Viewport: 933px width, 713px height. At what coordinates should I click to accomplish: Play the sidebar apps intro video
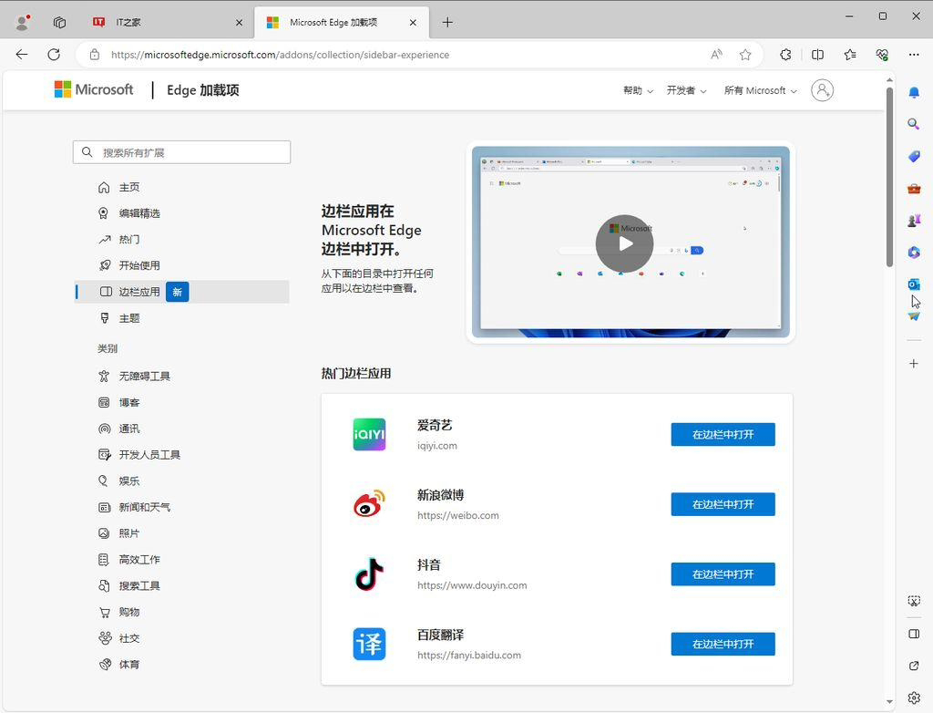(624, 243)
